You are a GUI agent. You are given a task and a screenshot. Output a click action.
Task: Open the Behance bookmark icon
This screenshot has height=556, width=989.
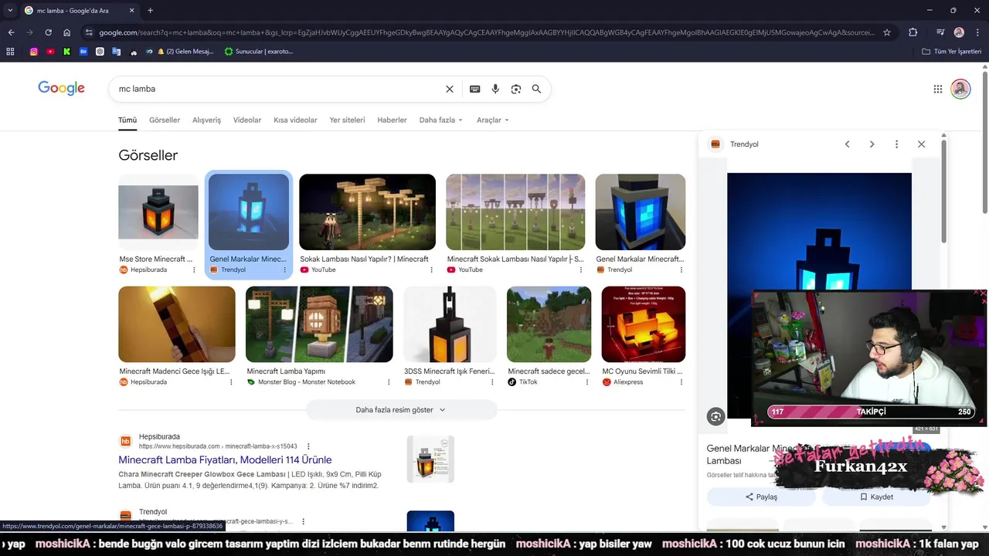[x=83, y=52]
